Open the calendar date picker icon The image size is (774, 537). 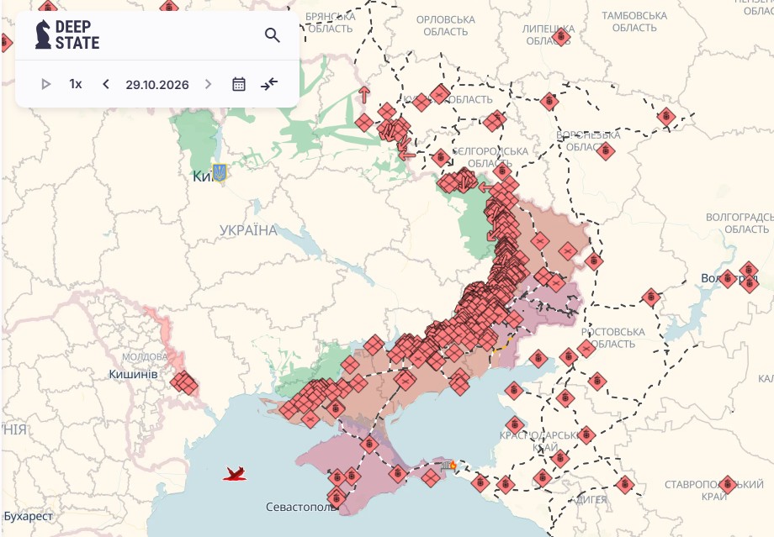pyautogui.click(x=239, y=84)
